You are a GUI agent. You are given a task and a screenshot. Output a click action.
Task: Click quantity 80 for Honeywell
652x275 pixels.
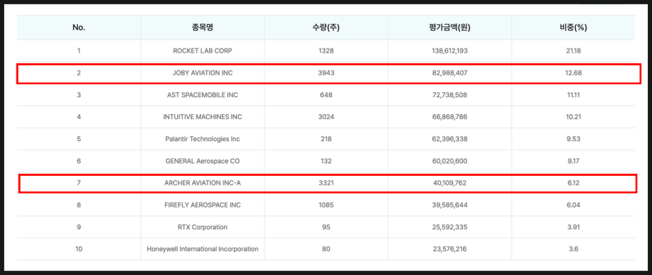click(327, 249)
